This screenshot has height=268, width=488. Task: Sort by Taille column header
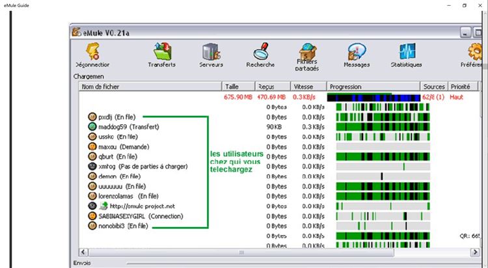coord(238,87)
